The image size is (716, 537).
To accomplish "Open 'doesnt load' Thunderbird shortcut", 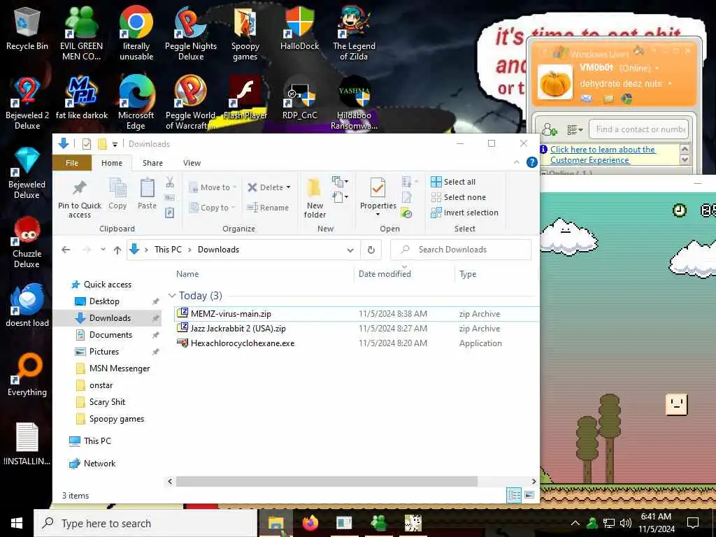I will click(27, 305).
